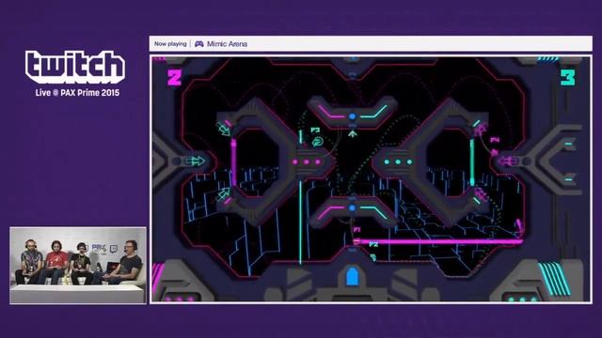Viewport: 602px width, 338px height.
Task: Open the webcam feed of the four hosts
Action: click(78, 265)
